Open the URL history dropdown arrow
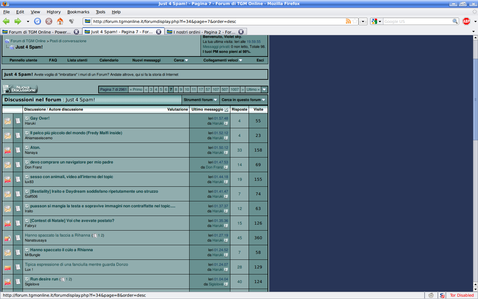 point(363,21)
